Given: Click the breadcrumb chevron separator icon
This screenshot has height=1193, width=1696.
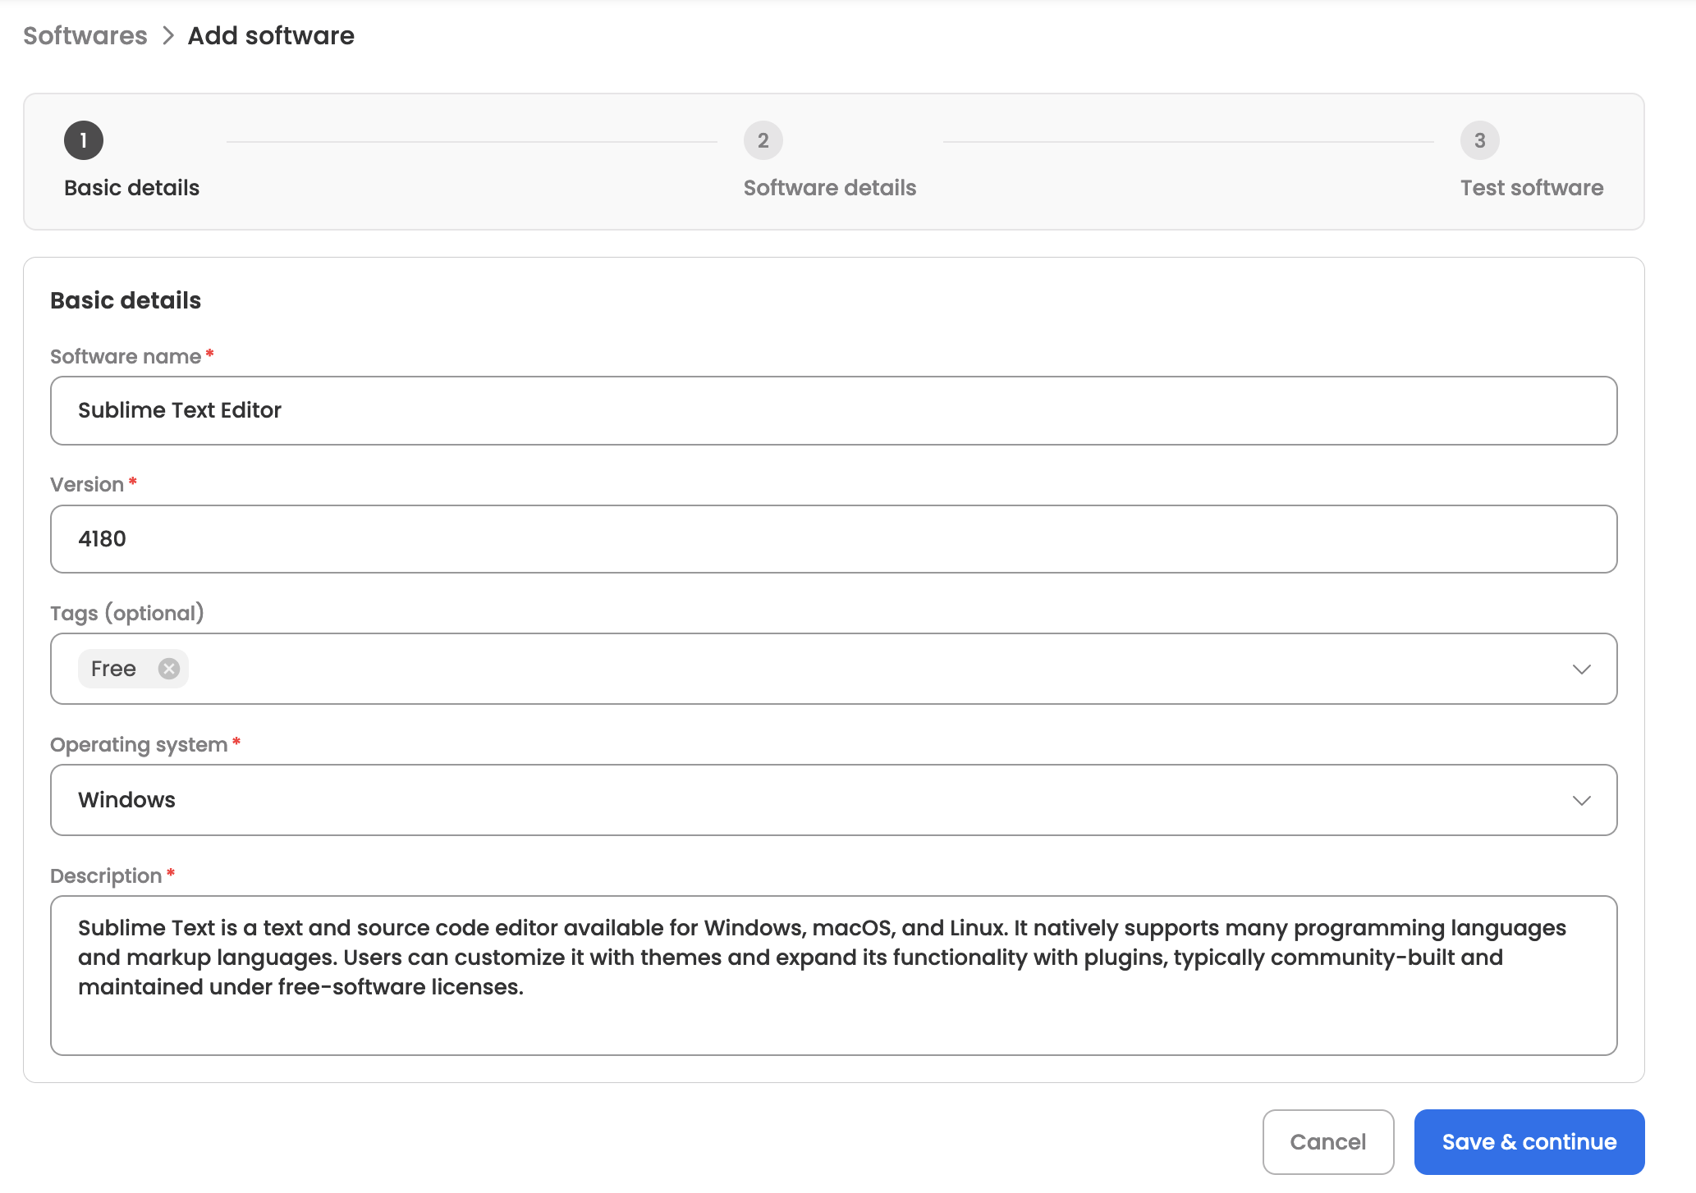Looking at the screenshot, I should [x=168, y=36].
